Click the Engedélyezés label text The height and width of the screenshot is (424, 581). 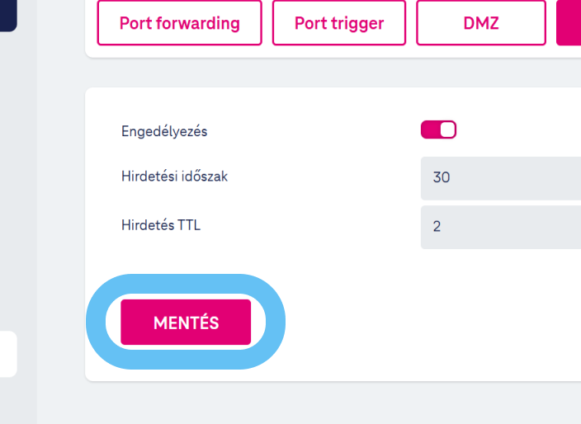click(x=164, y=131)
